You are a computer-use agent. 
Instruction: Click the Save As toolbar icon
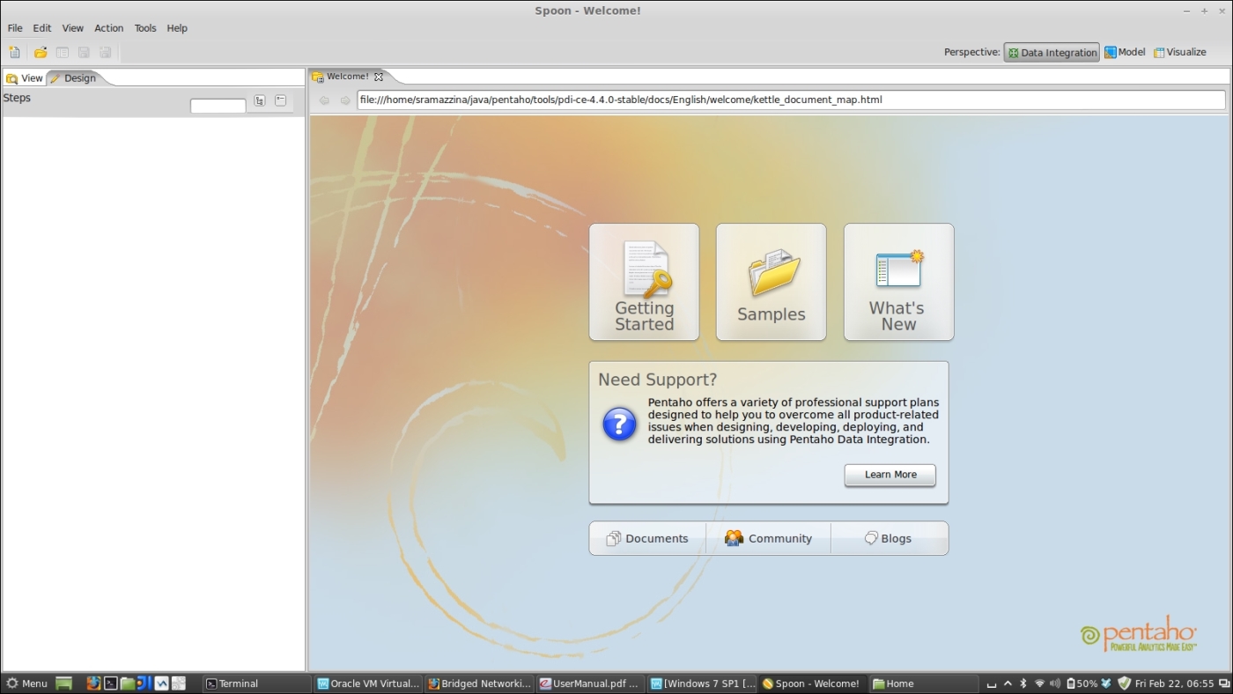pyautogui.click(x=106, y=53)
